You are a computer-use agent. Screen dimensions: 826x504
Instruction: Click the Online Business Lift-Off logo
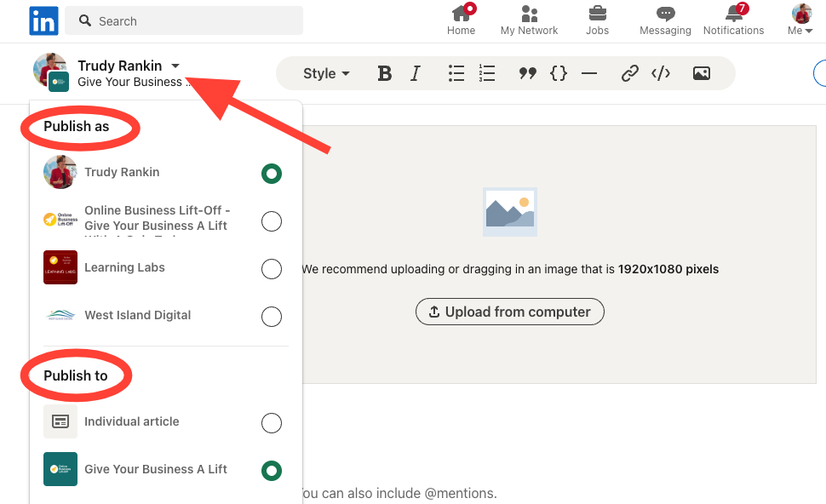pos(60,219)
